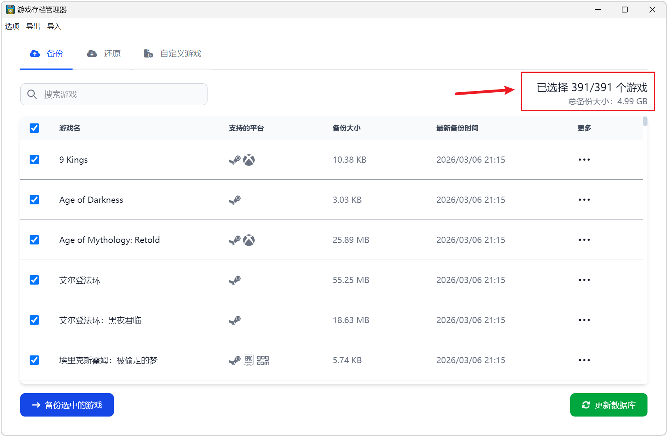
Task: Click the Xbox icon for 9 Kings
Action: tap(249, 160)
